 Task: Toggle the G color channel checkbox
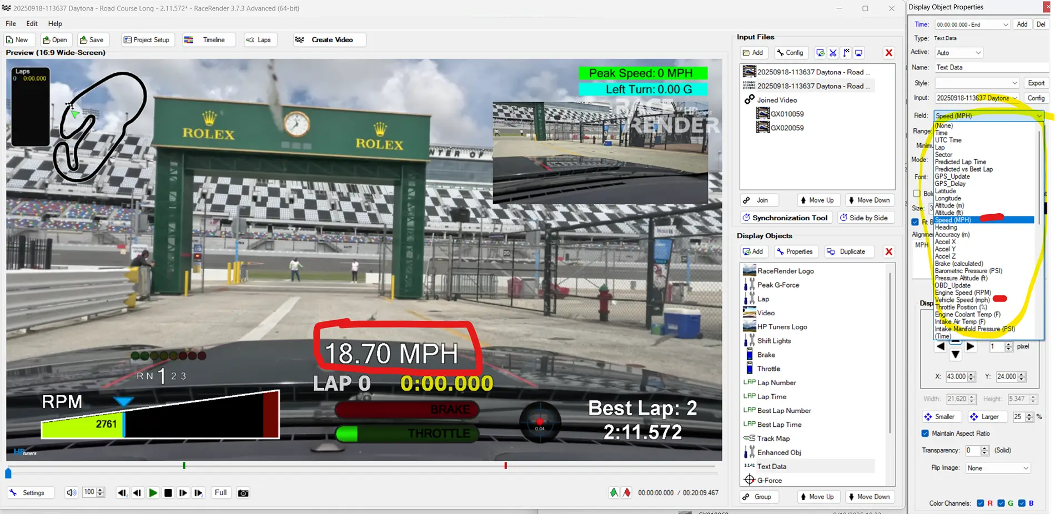pyautogui.click(x=1001, y=503)
